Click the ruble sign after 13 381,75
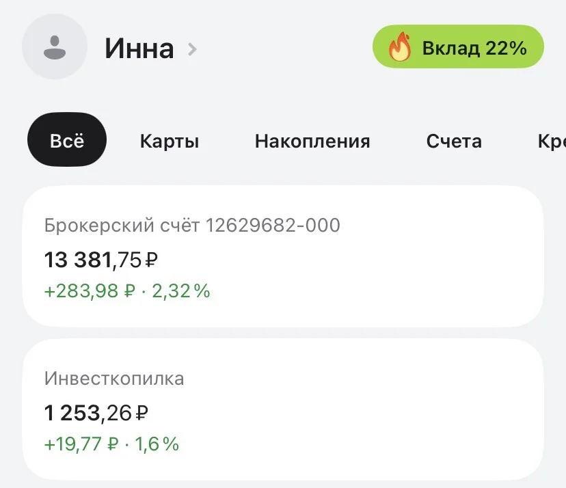566x488 pixels. pos(151,260)
